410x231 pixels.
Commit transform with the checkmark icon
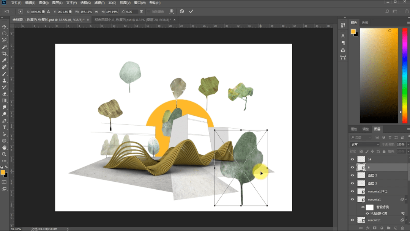click(x=191, y=11)
